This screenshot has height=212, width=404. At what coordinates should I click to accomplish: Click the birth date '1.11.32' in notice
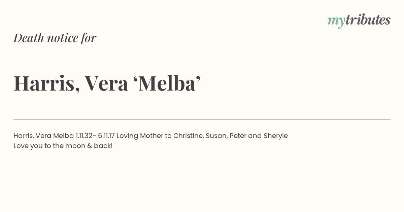point(84,136)
